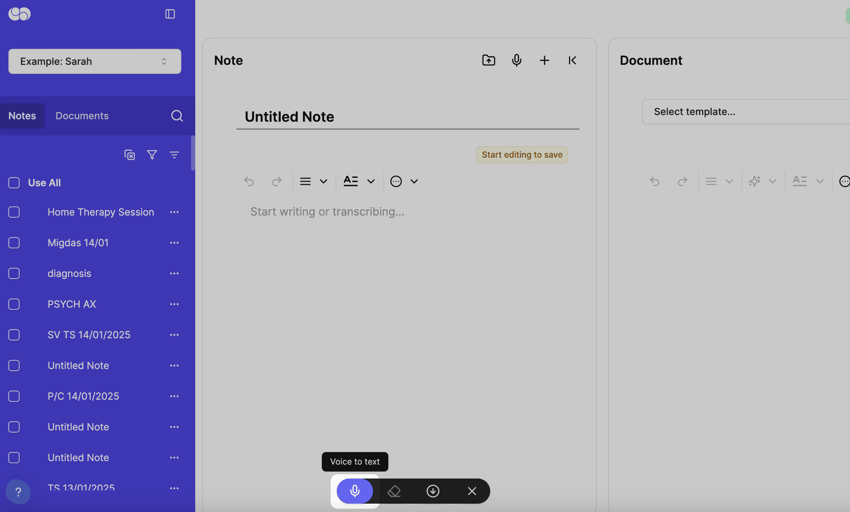Check the diagnosis note checkbox
Viewport: 850px width, 512px height.
tap(14, 273)
